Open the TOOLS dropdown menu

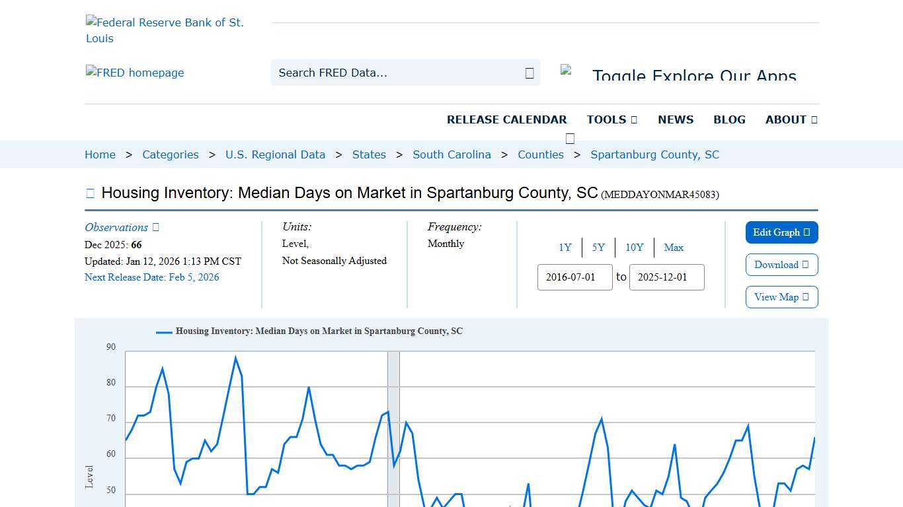pos(611,119)
